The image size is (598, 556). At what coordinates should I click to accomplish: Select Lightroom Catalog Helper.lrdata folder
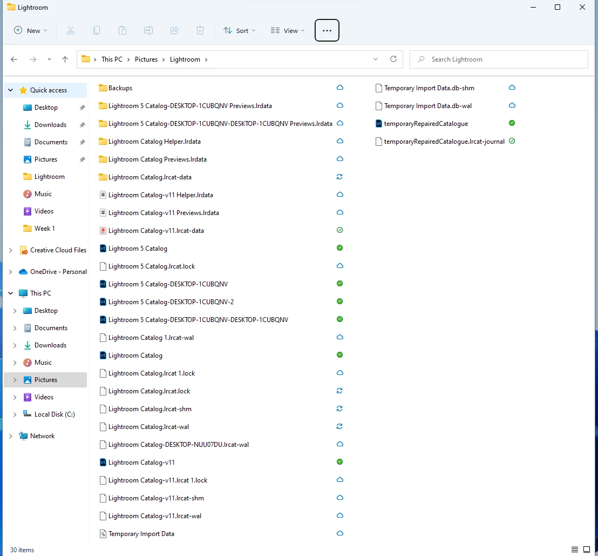click(154, 142)
